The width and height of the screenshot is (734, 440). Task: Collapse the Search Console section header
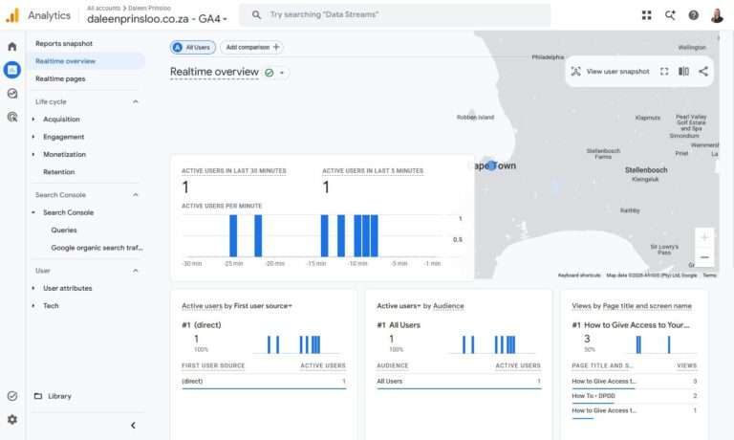coord(136,195)
